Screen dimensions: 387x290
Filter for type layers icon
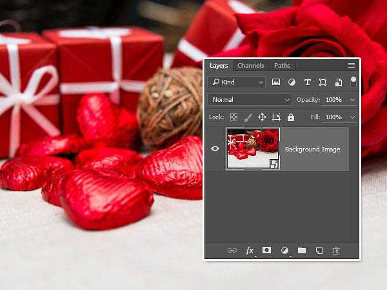[307, 82]
